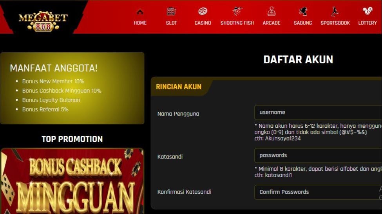Click 'Bonus Referral 5%' item
The height and width of the screenshot is (214, 382).
click(x=45, y=109)
